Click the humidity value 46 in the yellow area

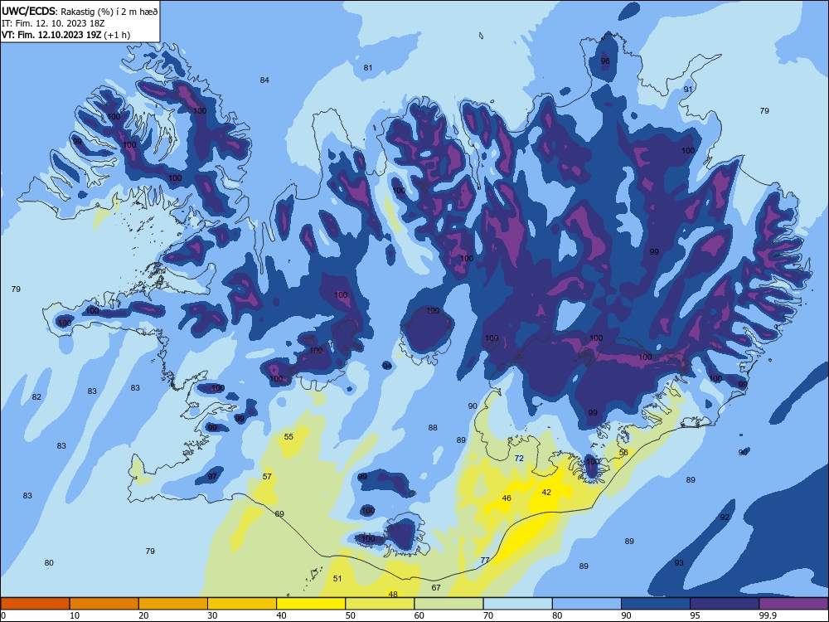tap(507, 498)
